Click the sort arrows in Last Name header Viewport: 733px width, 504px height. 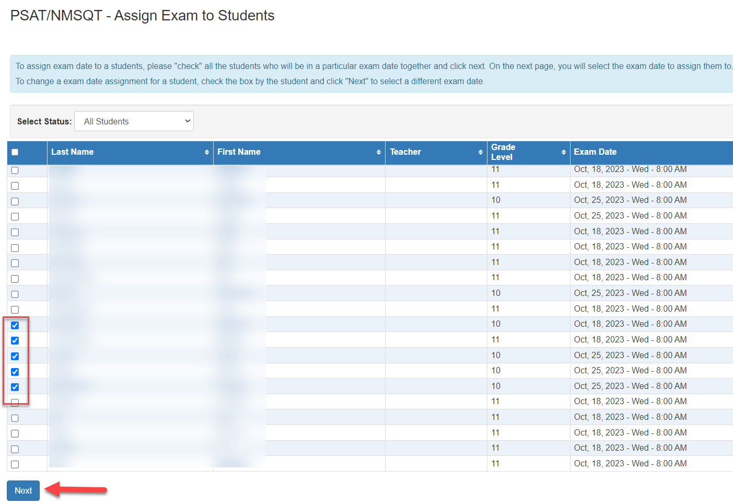click(x=207, y=152)
